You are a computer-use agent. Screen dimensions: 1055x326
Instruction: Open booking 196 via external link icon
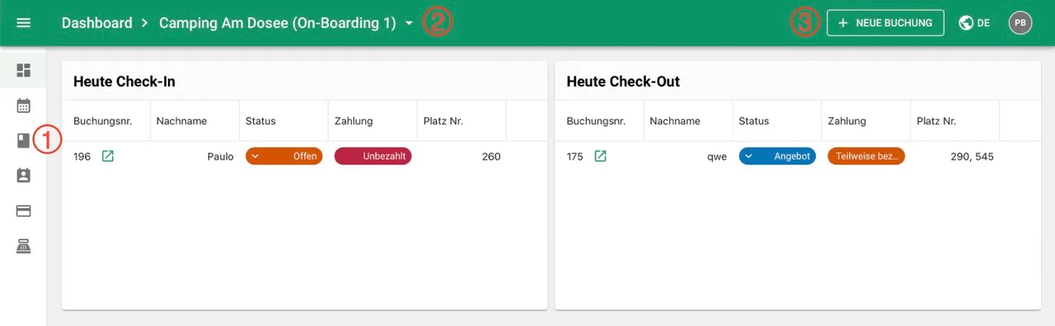point(108,156)
